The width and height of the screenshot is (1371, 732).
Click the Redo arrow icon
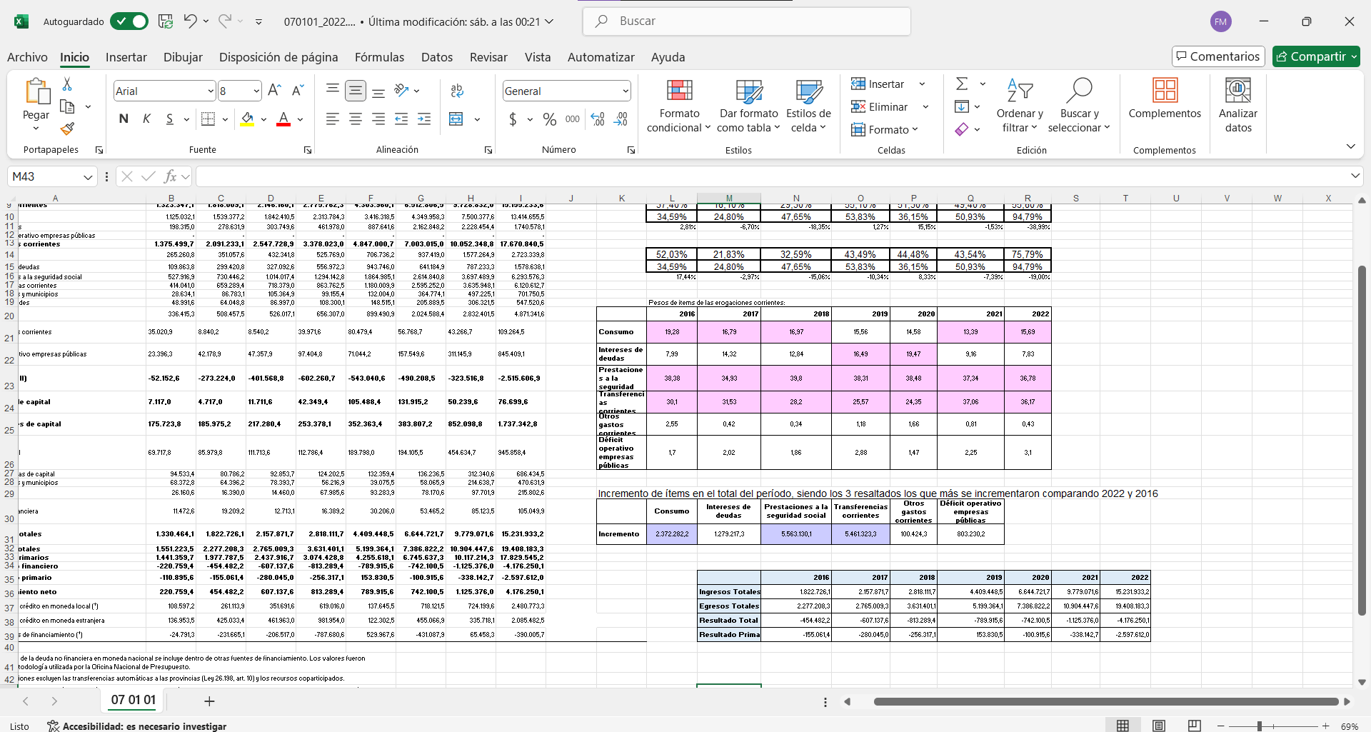225,21
